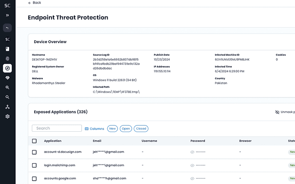Click the sha*****h@gmail.com email cell

(110, 178)
